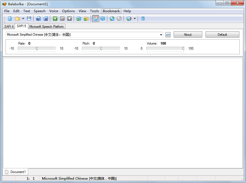Click the cursor position 1: 1 in status bar
This screenshot has width=246, height=183.
(30, 179)
